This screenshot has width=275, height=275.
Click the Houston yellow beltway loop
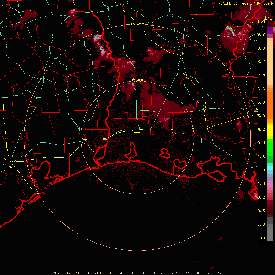(x=10, y=163)
